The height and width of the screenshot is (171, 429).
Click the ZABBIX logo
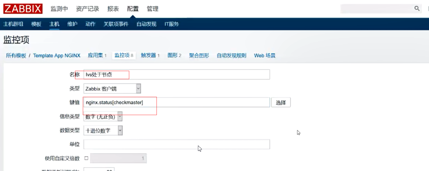(23, 9)
